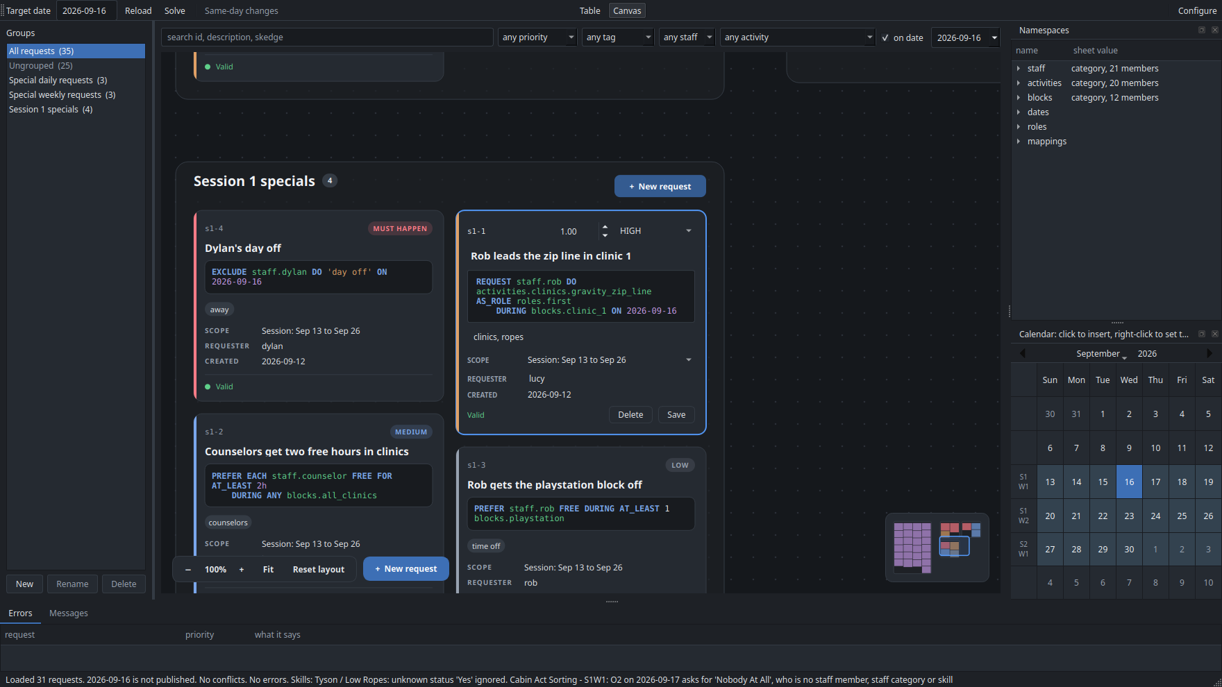Image resolution: width=1222 pixels, height=687 pixels.
Task: Click Reset layout button
Action: 319,569
